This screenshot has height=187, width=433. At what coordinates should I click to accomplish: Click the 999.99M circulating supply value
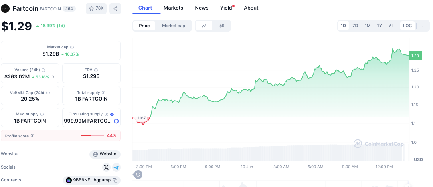point(88,121)
